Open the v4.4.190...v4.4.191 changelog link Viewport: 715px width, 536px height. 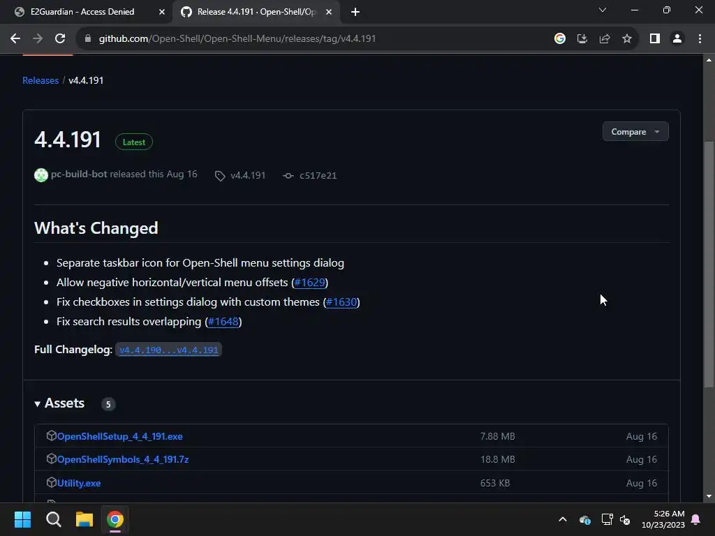(x=169, y=350)
